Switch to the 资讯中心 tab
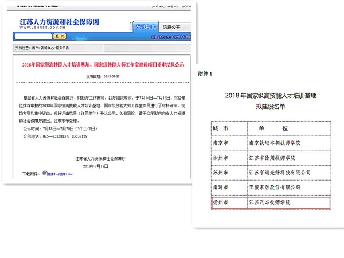This screenshot has width=344, height=258. click(x=145, y=27)
